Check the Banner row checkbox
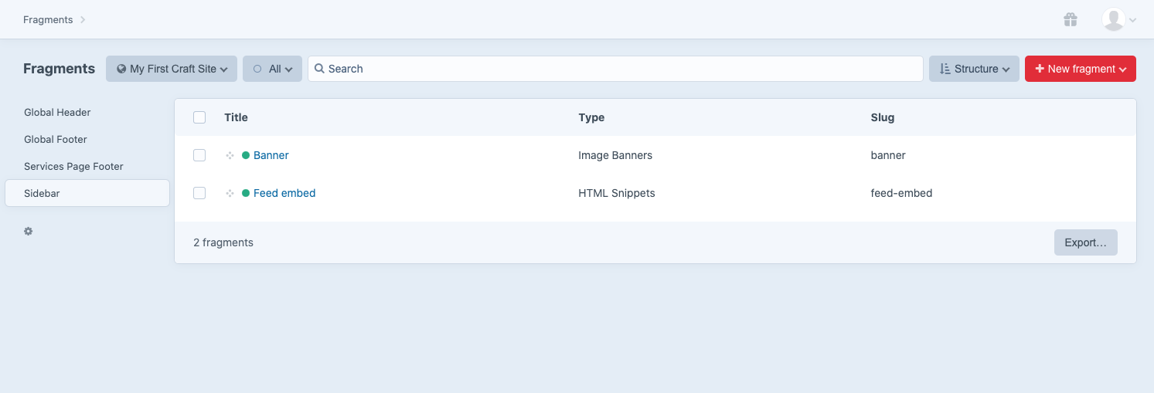This screenshot has width=1154, height=393. [x=199, y=155]
